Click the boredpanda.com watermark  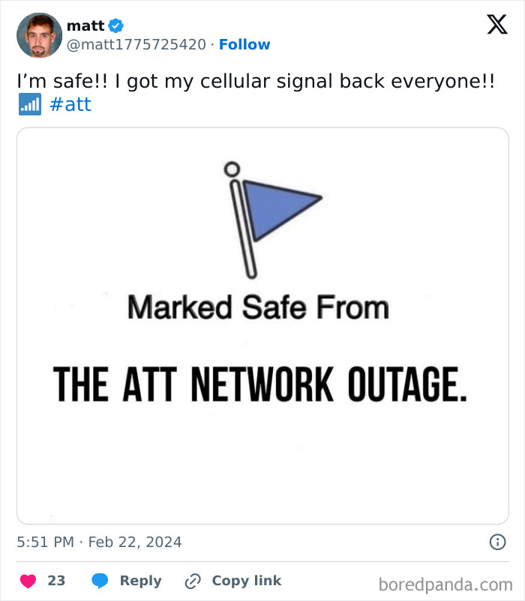445,584
